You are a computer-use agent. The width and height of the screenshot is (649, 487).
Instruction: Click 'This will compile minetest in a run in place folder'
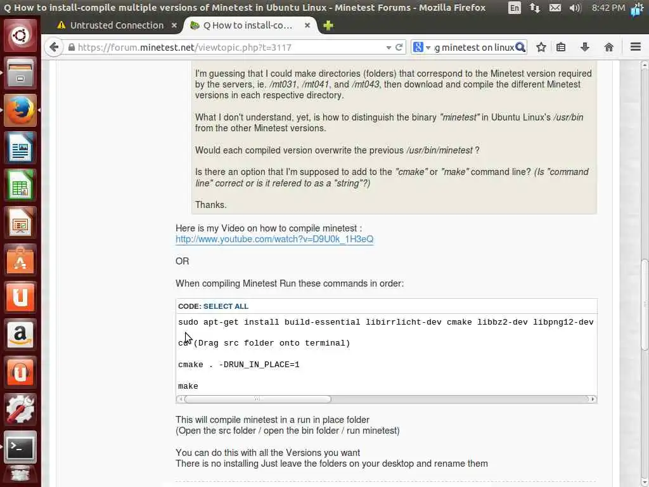click(x=273, y=420)
